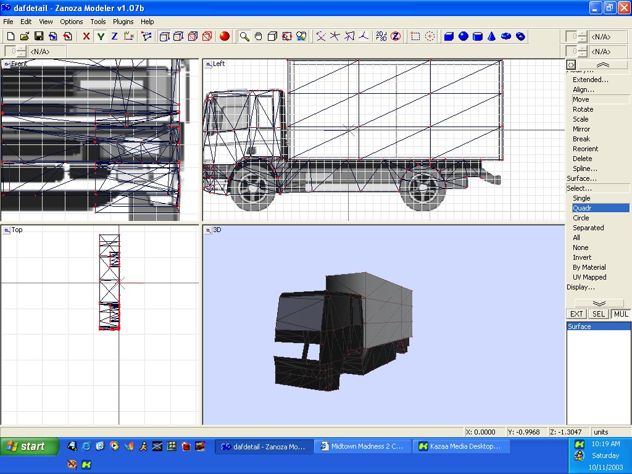Toggle the MUL selection mode button
Image resolution: width=632 pixels, height=474 pixels.
620,314
